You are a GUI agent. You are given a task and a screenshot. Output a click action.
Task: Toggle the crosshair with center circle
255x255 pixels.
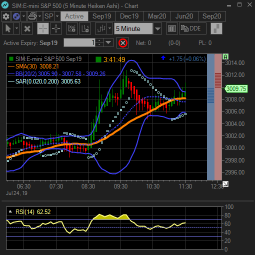tap(56, 28)
